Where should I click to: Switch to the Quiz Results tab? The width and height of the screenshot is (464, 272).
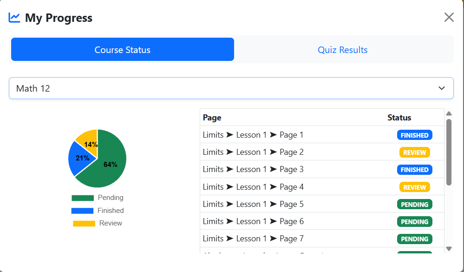[x=342, y=50]
